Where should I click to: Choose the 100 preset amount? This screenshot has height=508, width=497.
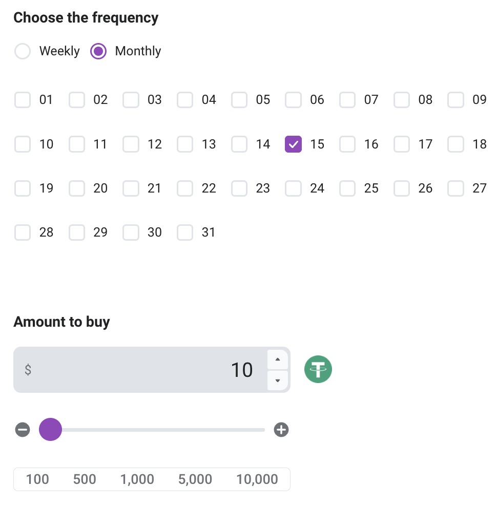coord(37,479)
